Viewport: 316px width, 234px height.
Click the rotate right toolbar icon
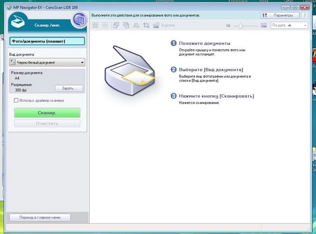click(x=126, y=25)
